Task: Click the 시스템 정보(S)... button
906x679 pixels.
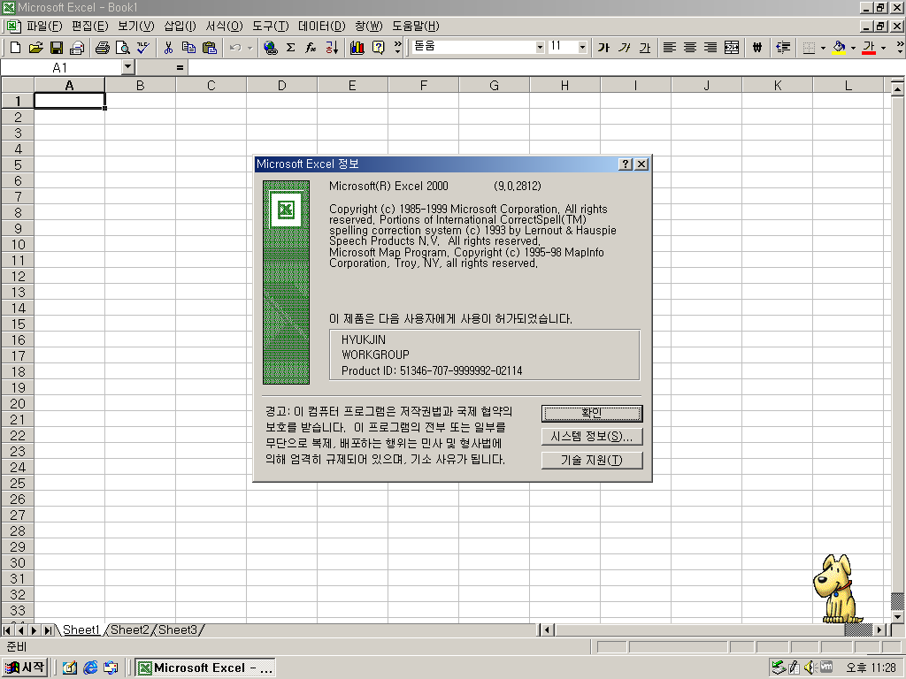Action: coord(592,437)
